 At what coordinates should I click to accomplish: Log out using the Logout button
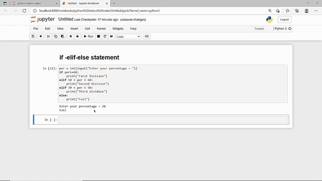(x=284, y=20)
